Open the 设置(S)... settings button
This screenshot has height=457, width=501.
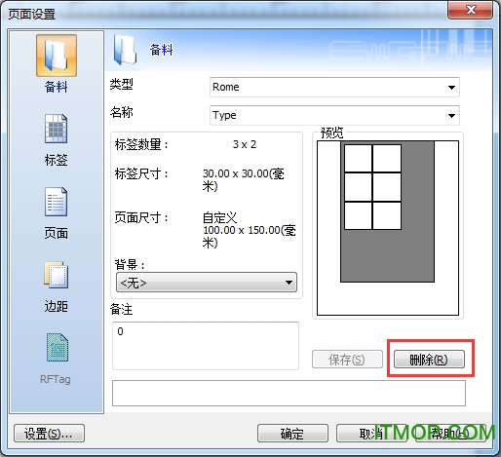click(x=49, y=434)
